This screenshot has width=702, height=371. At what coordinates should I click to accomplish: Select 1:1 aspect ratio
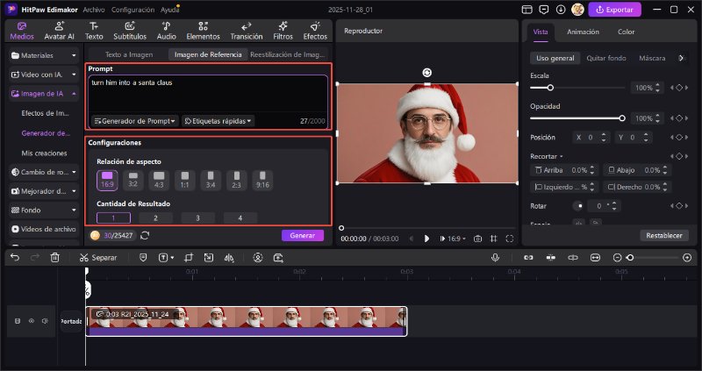click(185, 180)
